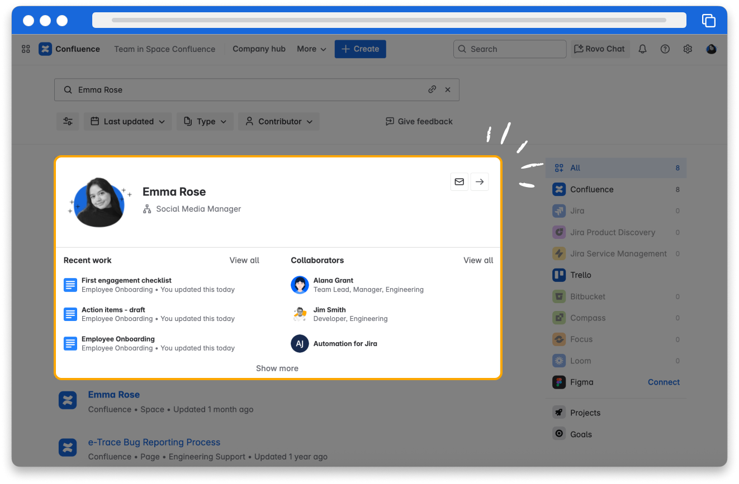Open Alana Grant collaborator entry
Image resolution: width=739 pixels, height=484 pixels.
(x=358, y=285)
